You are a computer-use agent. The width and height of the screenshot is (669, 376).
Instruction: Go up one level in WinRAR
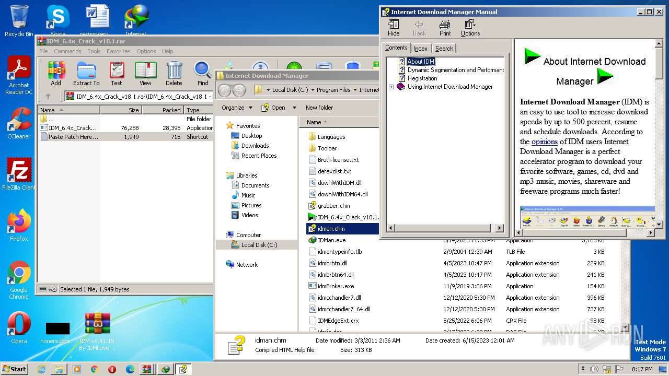[48, 96]
